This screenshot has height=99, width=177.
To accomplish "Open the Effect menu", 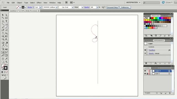I will pyautogui.click(x=39, y=2).
